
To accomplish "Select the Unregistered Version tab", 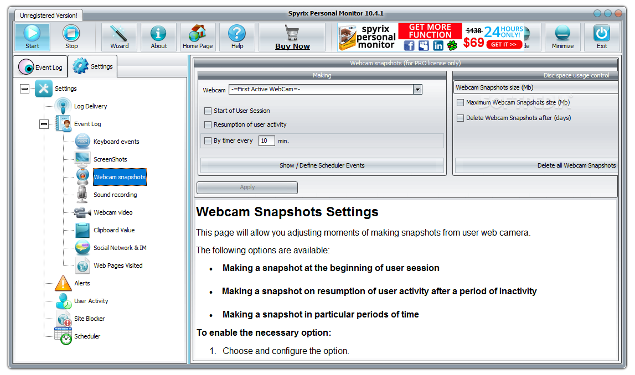I will pyautogui.click(x=49, y=15).
